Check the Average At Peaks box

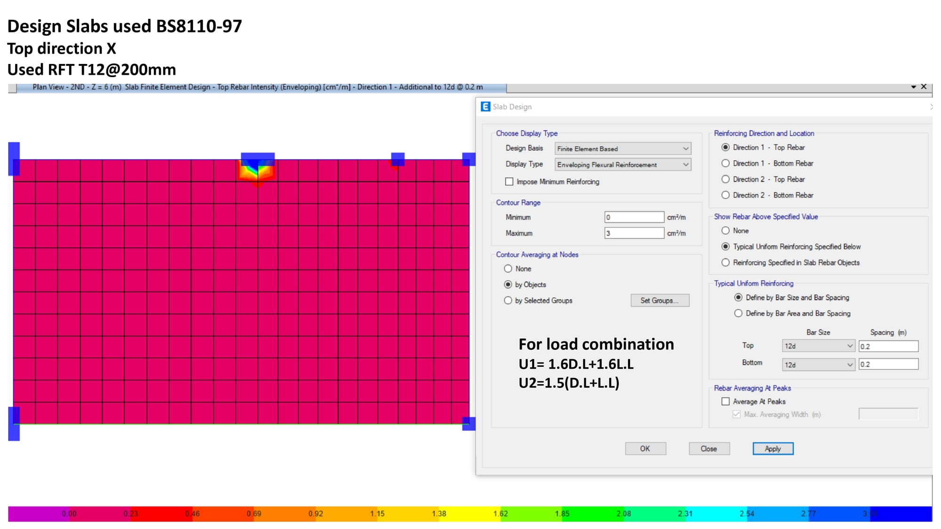click(726, 402)
